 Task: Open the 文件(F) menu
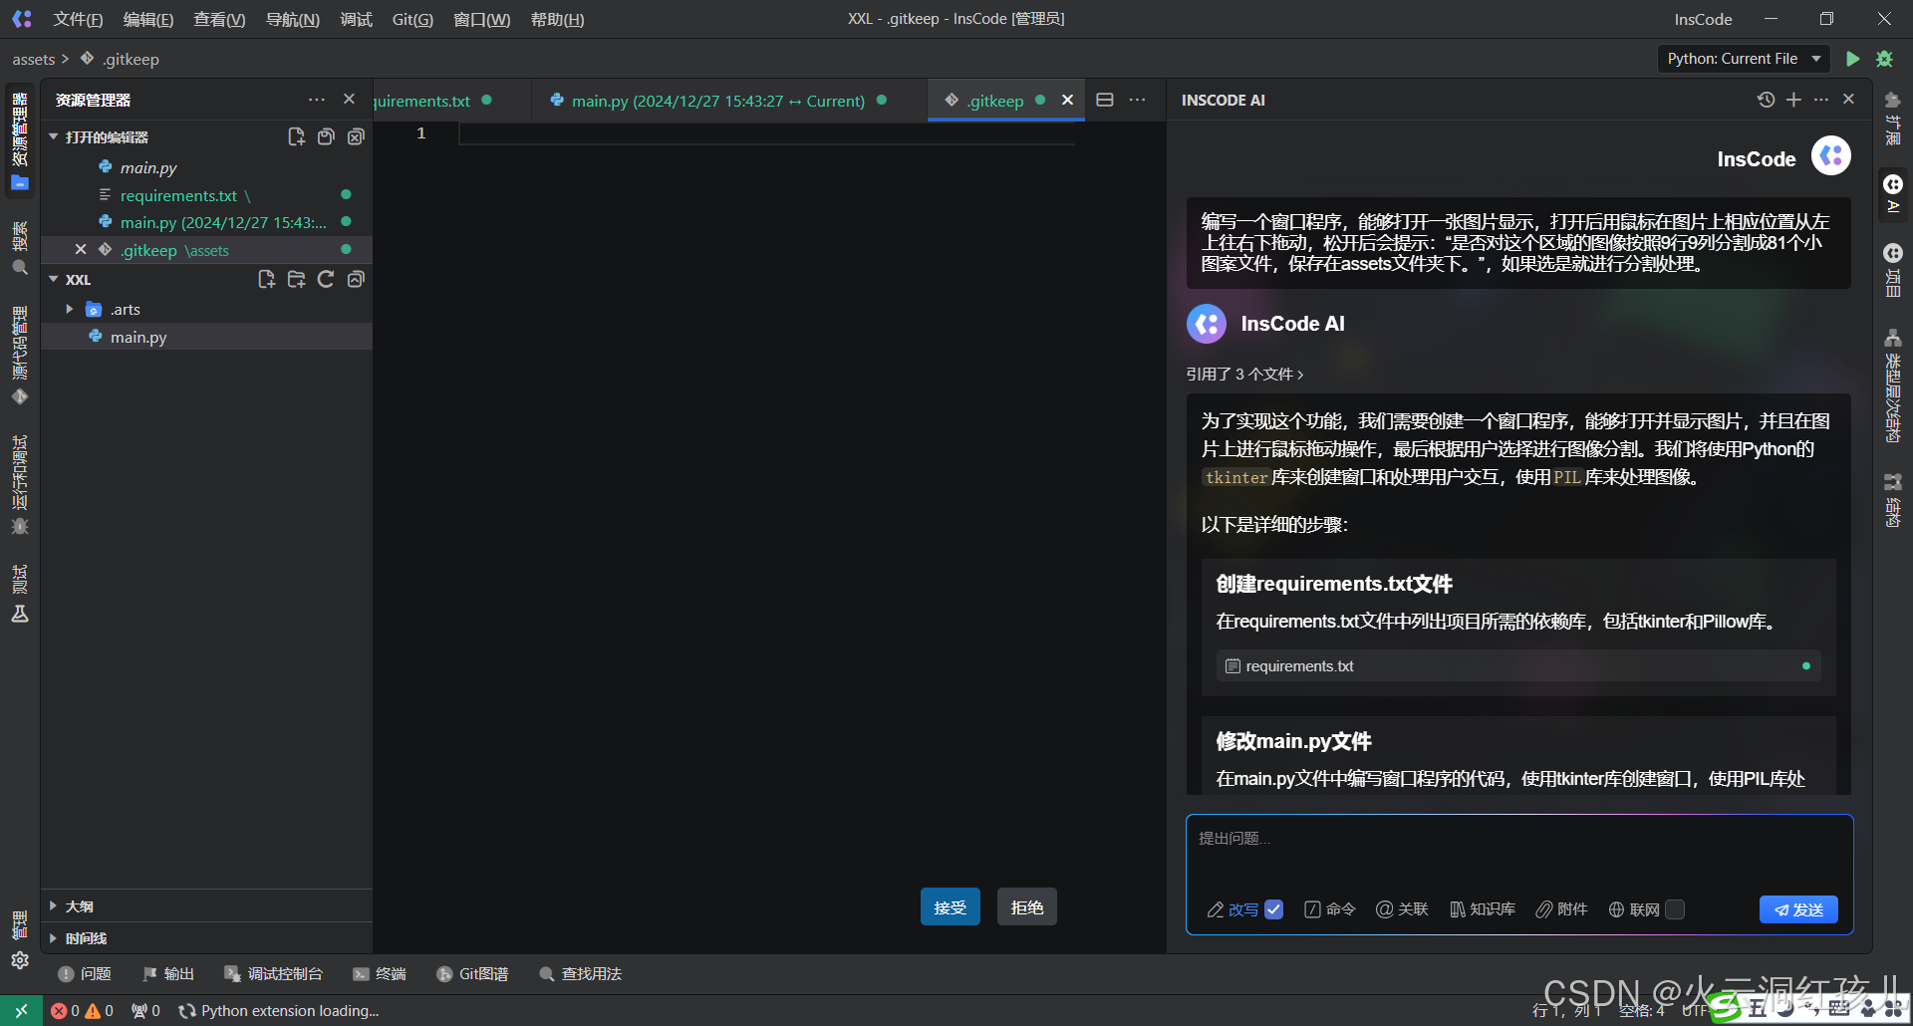coord(78,19)
